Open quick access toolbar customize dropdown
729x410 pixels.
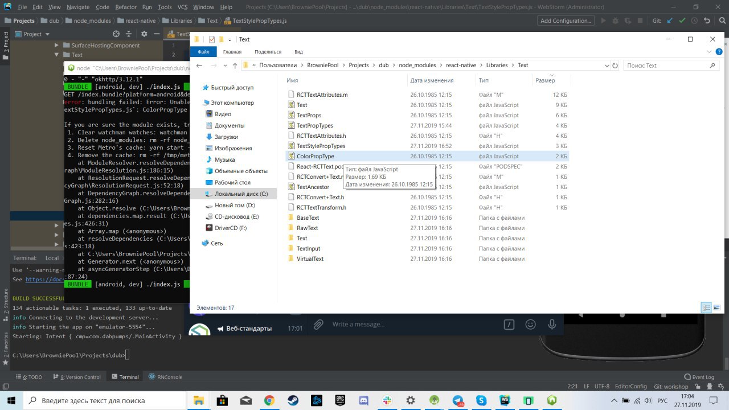[x=230, y=39]
